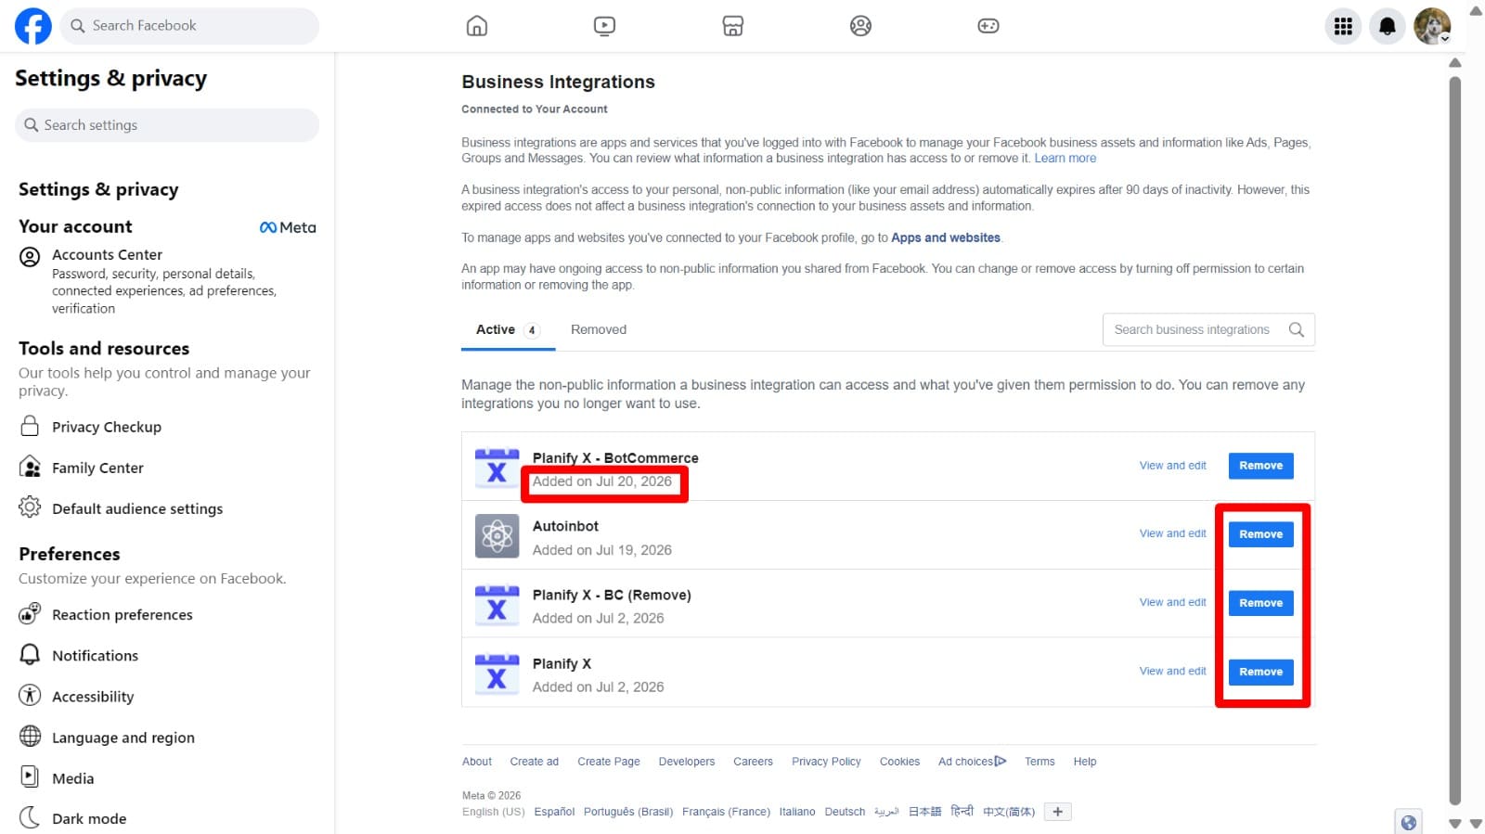Remove the Autoinbot integration
The width and height of the screenshot is (1485, 834).
pos(1260,534)
